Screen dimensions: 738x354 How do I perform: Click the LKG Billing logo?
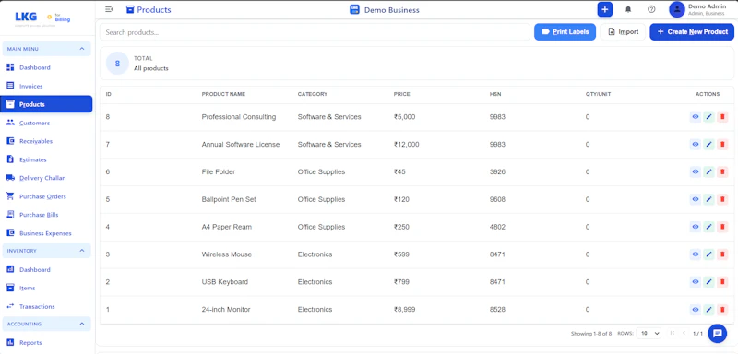click(42, 18)
